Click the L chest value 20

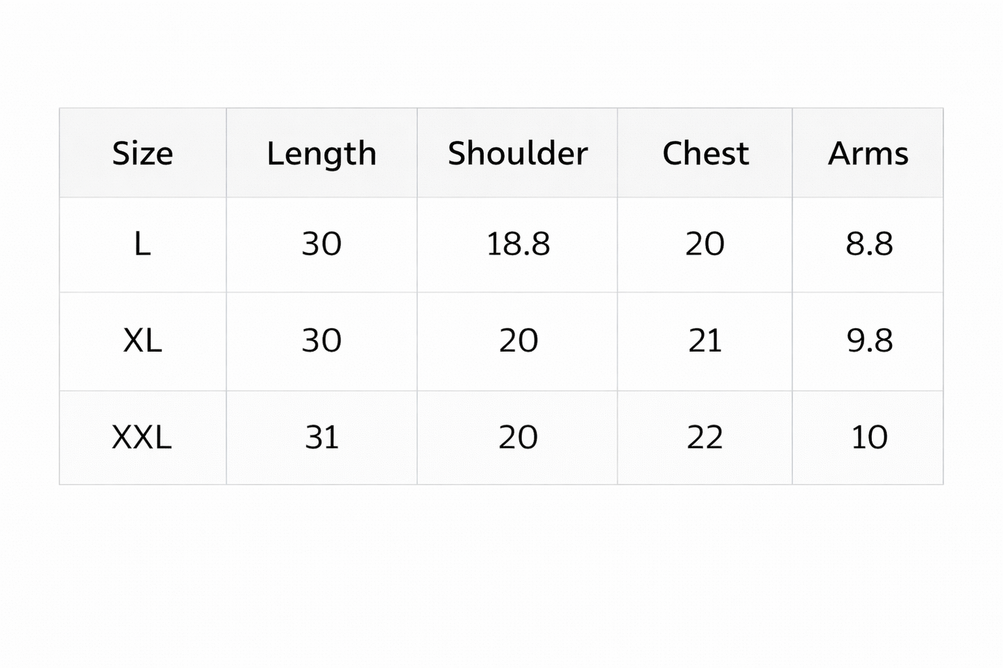705,244
